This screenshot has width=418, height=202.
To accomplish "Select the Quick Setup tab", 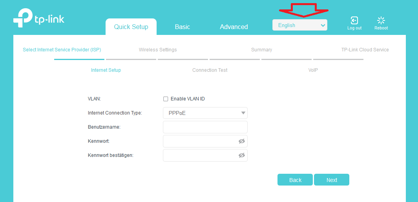I will click(131, 27).
